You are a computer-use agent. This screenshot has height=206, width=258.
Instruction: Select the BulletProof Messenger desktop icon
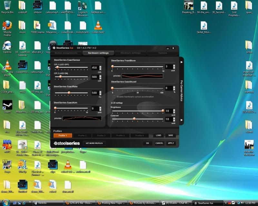click(53, 152)
